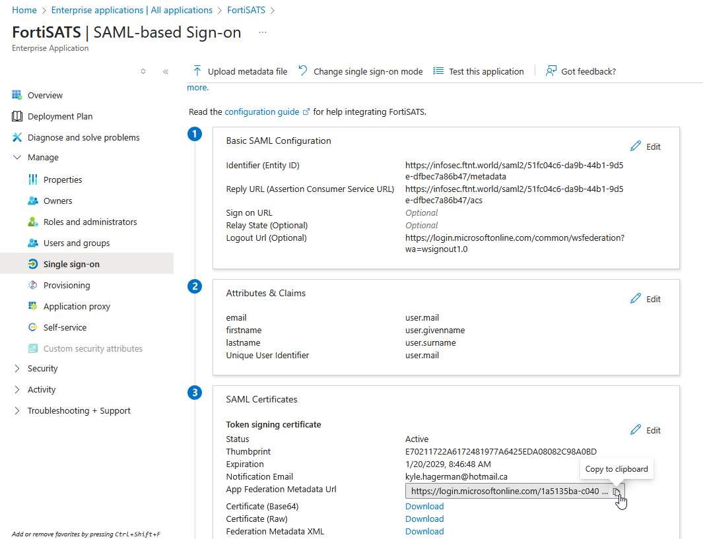Collapse the Manage section
Viewport: 703px width, 539px height.
point(17,157)
